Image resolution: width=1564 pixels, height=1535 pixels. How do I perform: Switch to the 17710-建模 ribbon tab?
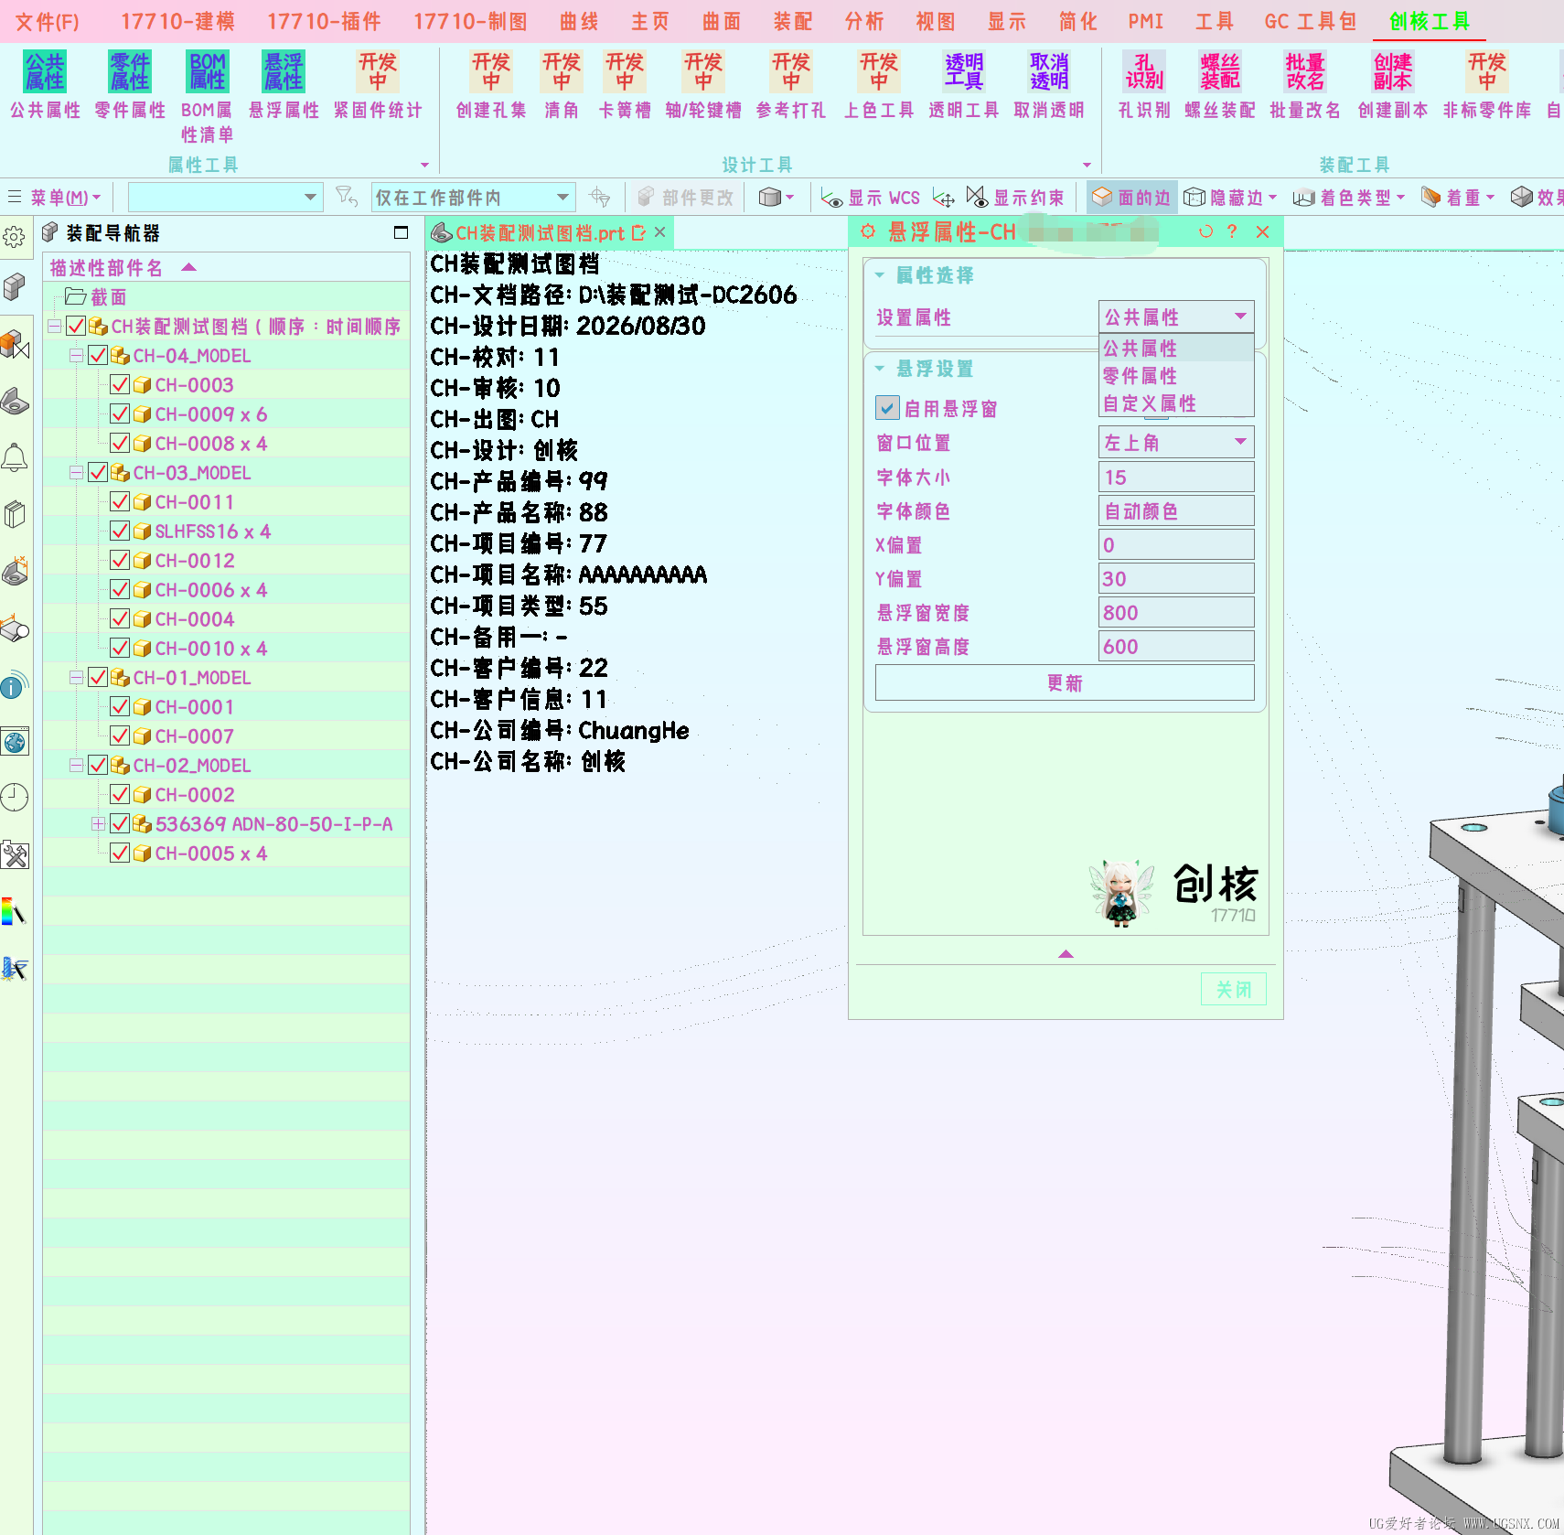click(178, 21)
